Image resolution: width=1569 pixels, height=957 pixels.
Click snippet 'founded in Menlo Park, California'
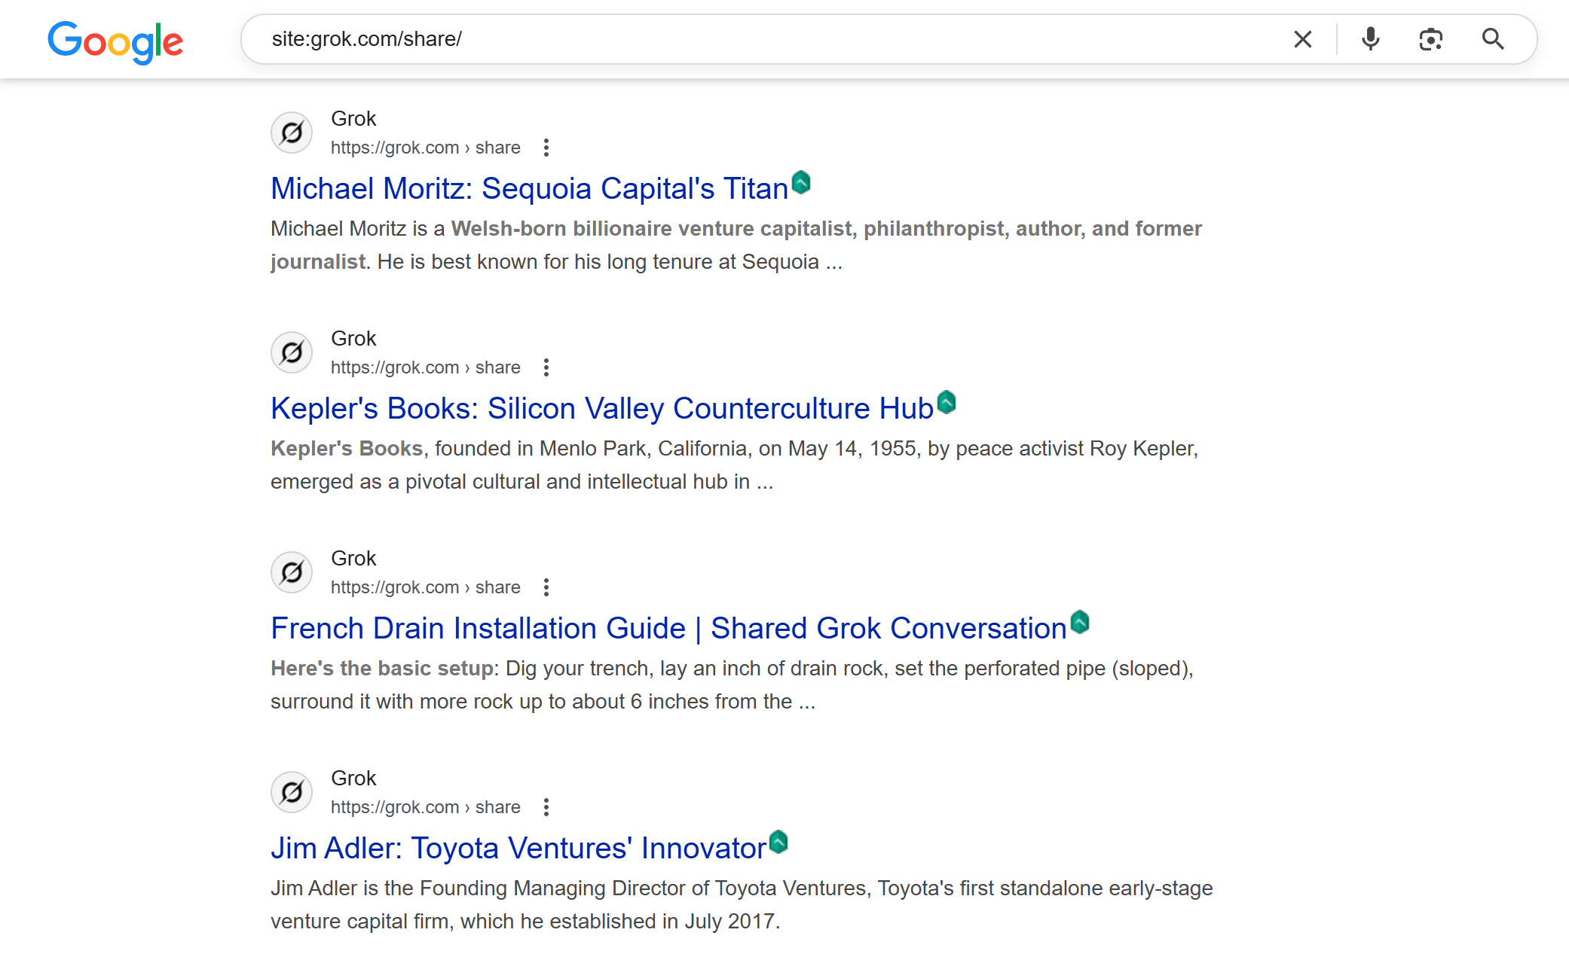tap(591, 449)
